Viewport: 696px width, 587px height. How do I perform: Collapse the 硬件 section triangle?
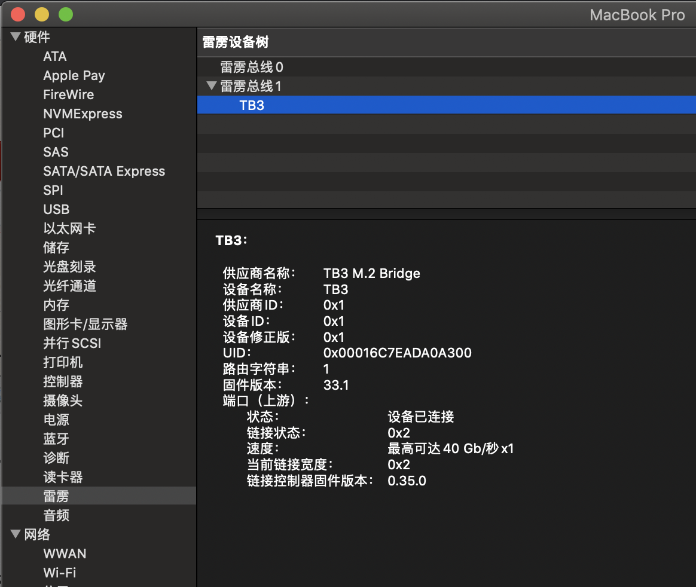[x=16, y=37]
